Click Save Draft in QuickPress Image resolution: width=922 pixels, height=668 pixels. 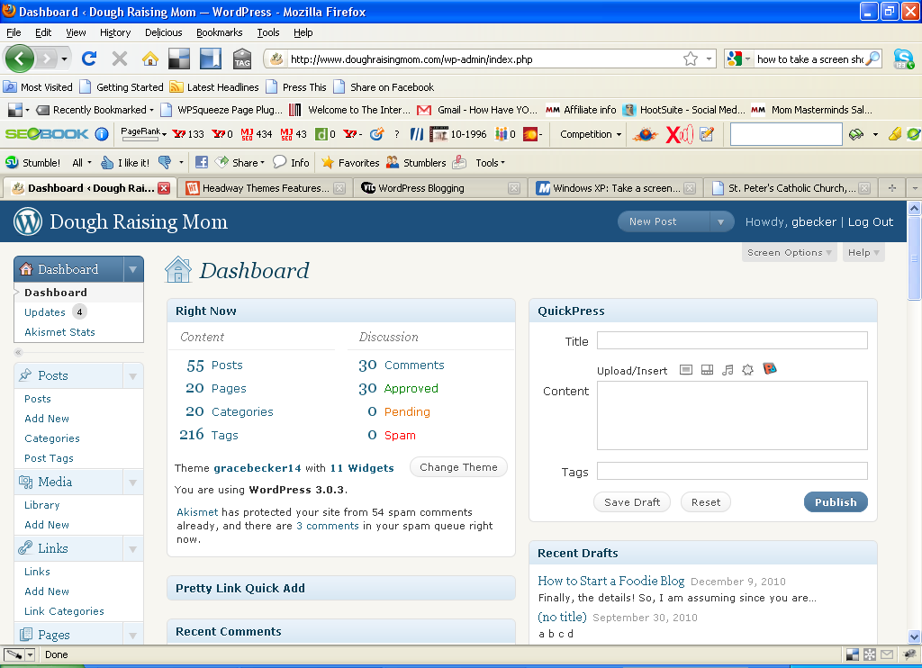(x=632, y=502)
